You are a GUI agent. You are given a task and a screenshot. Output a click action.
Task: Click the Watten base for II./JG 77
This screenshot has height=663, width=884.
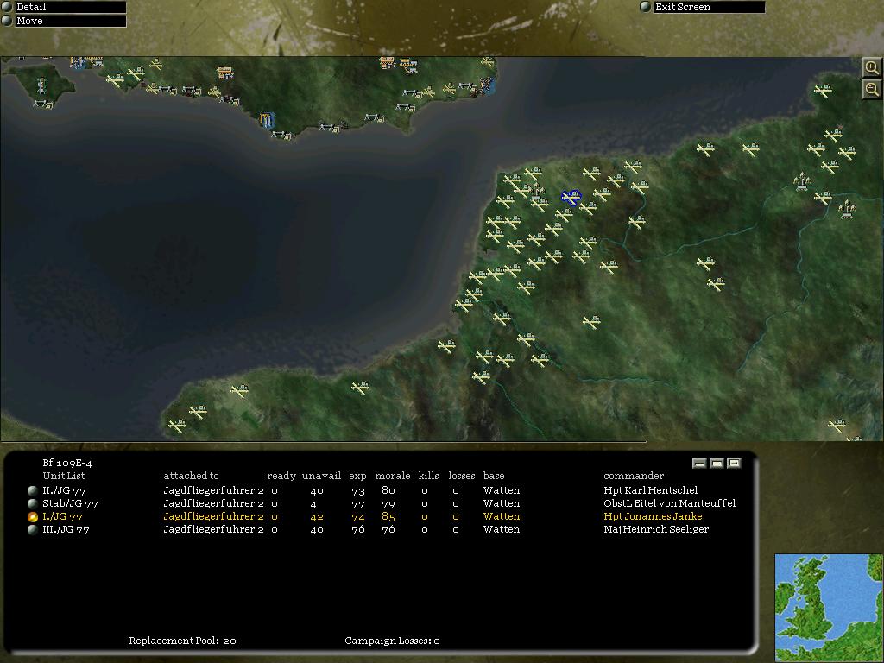502,490
